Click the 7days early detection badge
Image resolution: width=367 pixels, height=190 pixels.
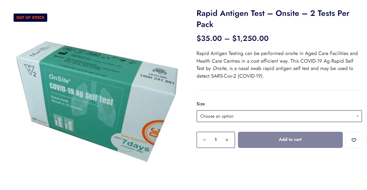(x=130, y=143)
